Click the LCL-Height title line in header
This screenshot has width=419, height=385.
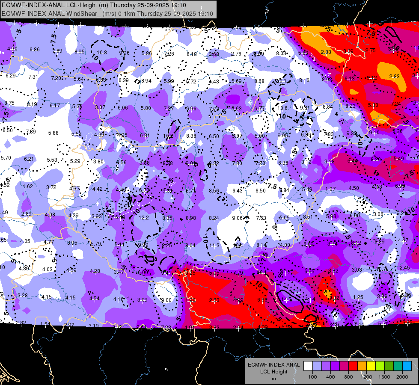[94, 5]
